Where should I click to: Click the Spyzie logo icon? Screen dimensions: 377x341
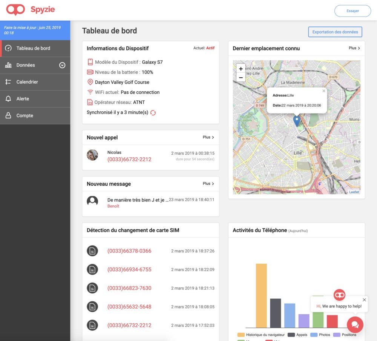pyautogui.click(x=15, y=10)
